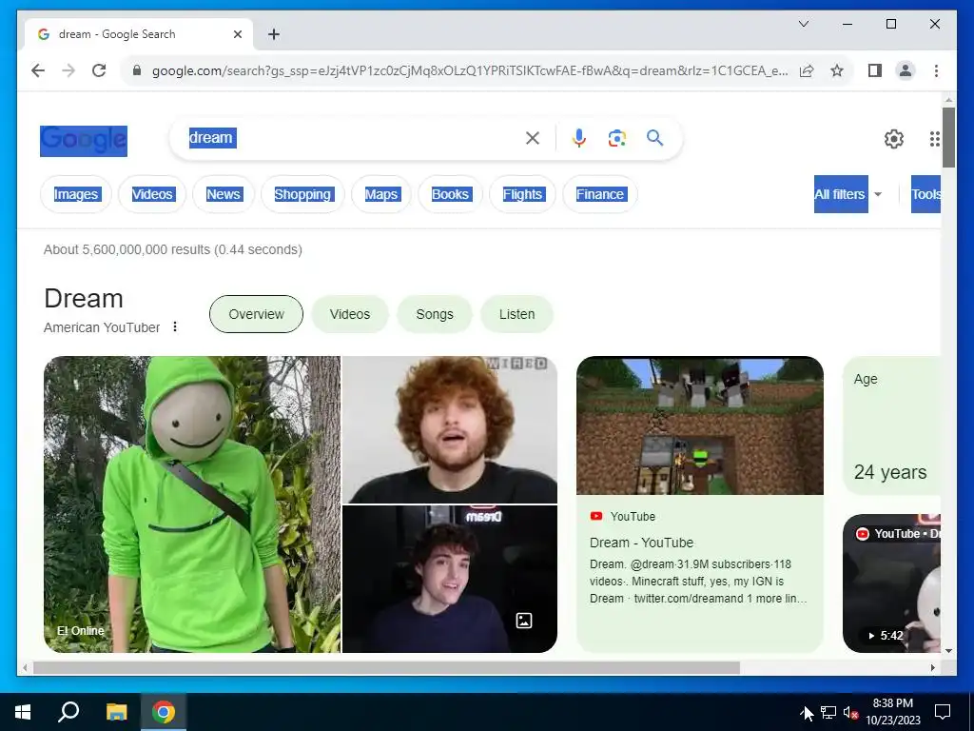Open the Chrome three-dot menu
Viewport: 974px width, 731px height.
click(x=936, y=70)
